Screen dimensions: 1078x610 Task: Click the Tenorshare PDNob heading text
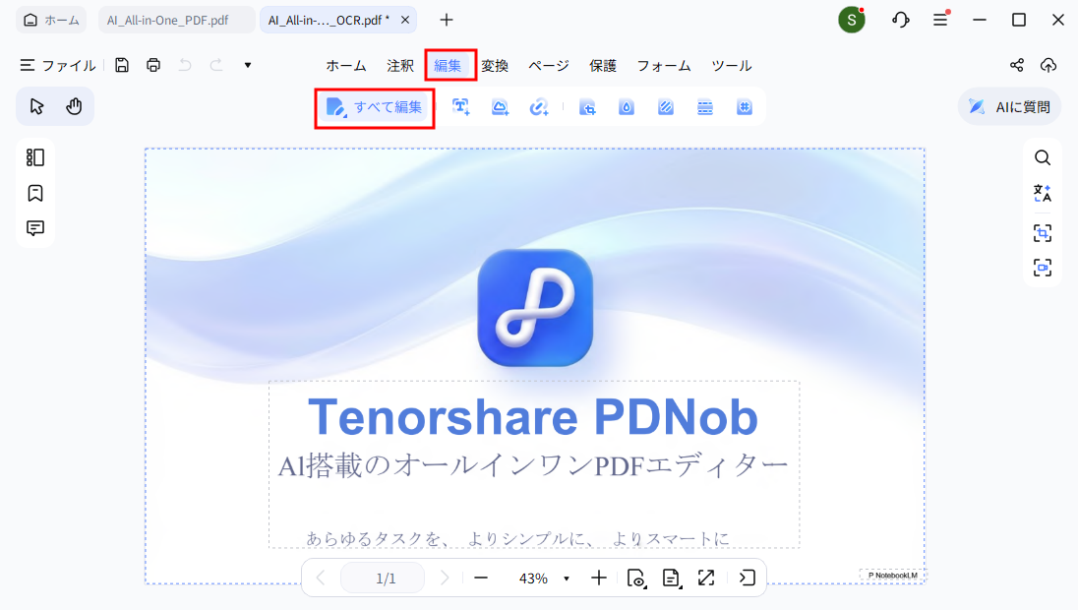tap(533, 417)
